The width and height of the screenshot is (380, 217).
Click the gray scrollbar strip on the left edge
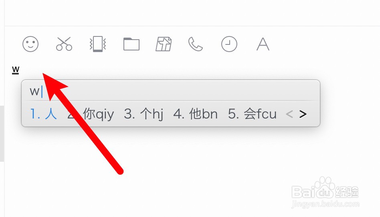coord(2,134)
